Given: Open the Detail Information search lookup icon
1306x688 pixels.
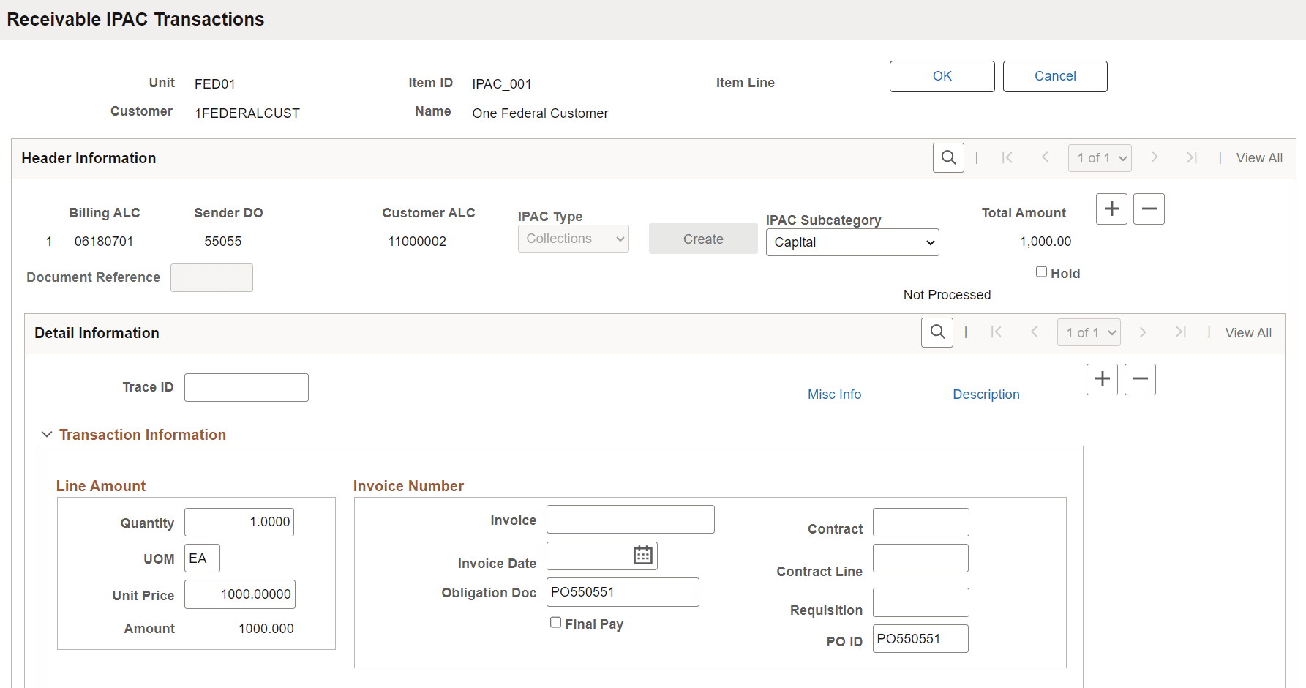Looking at the screenshot, I should click(937, 332).
